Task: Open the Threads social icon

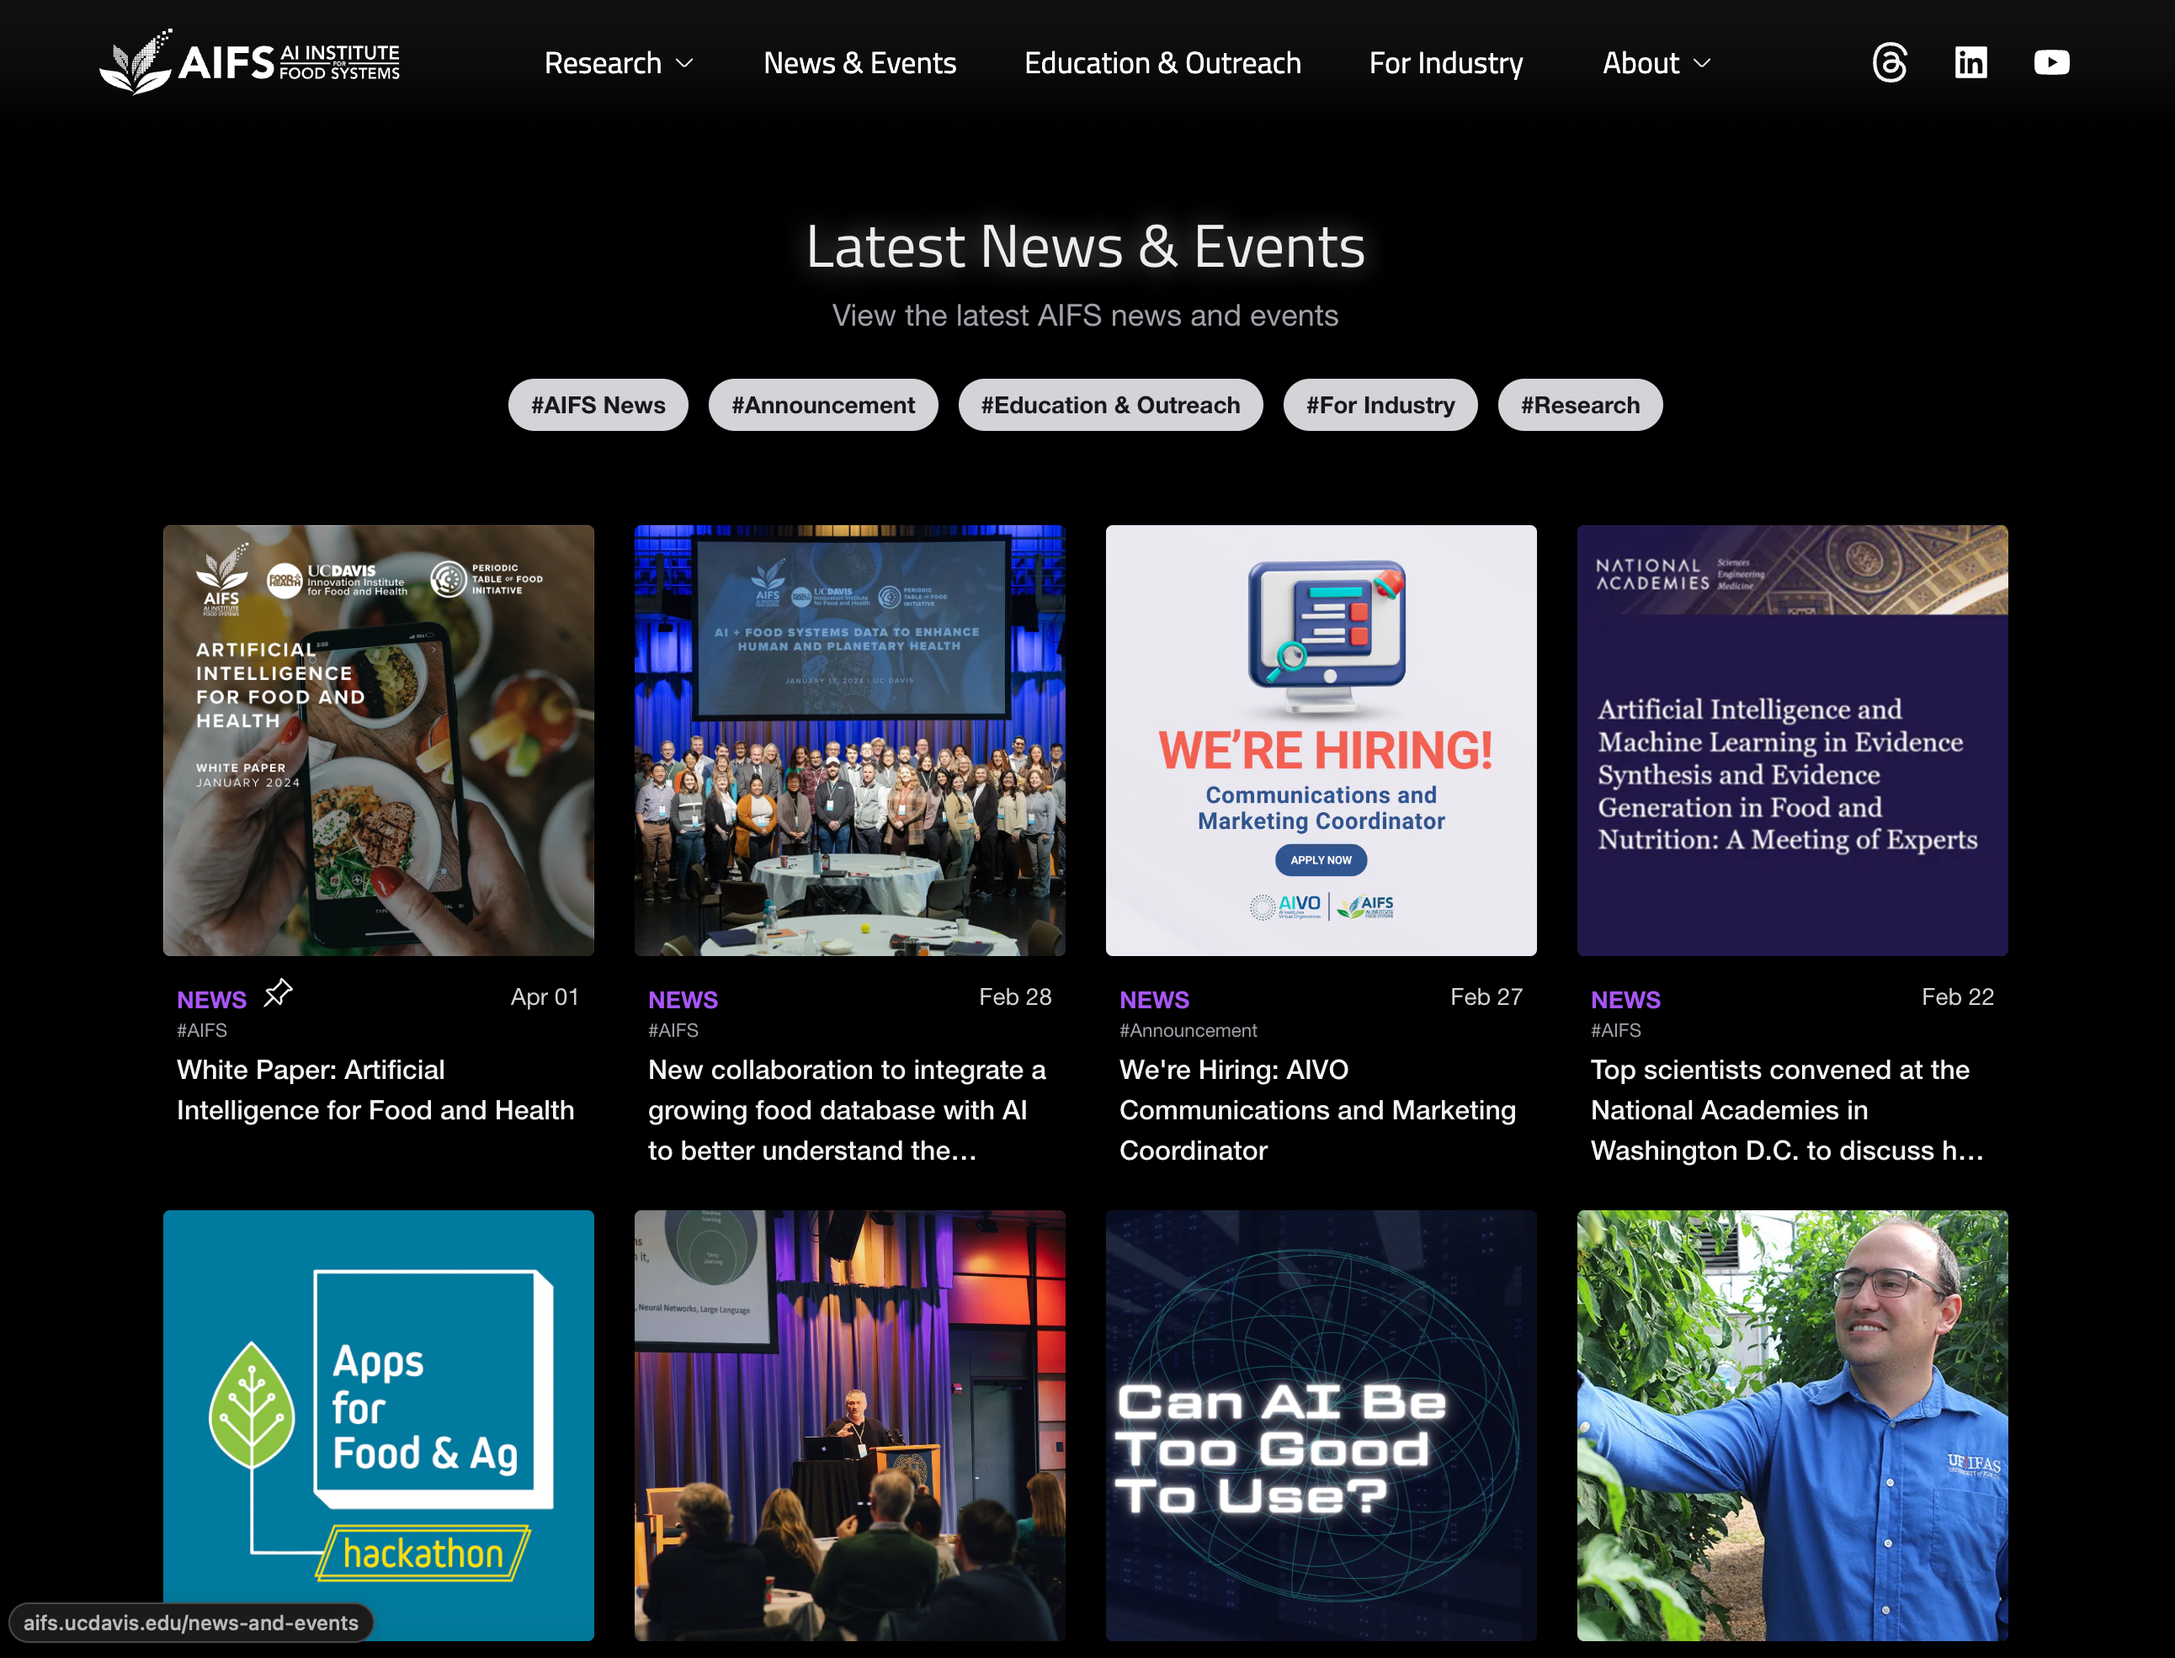Action: pyautogui.click(x=1889, y=63)
